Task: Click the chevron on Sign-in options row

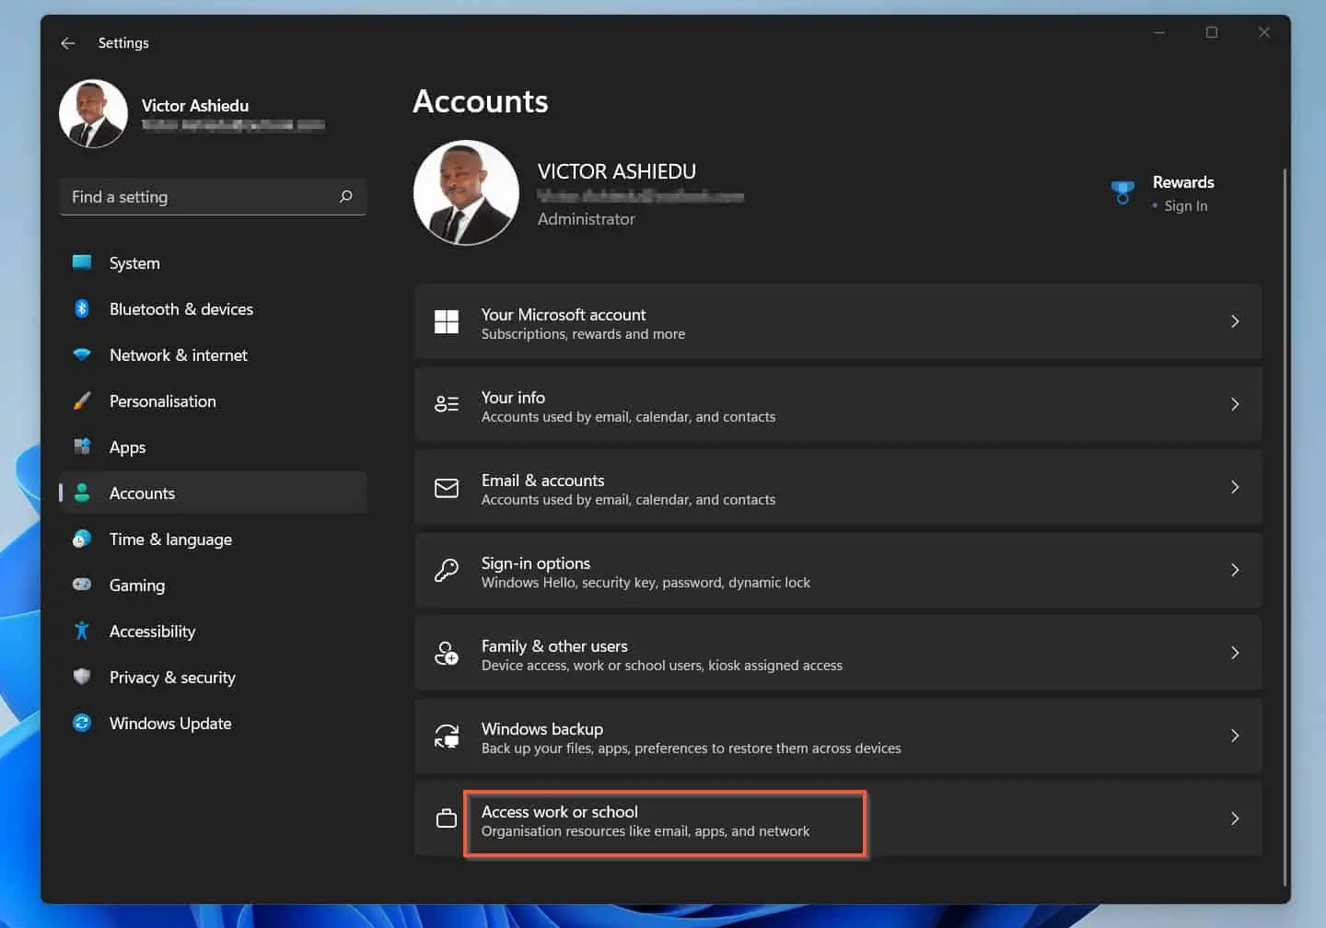Action: pos(1235,570)
